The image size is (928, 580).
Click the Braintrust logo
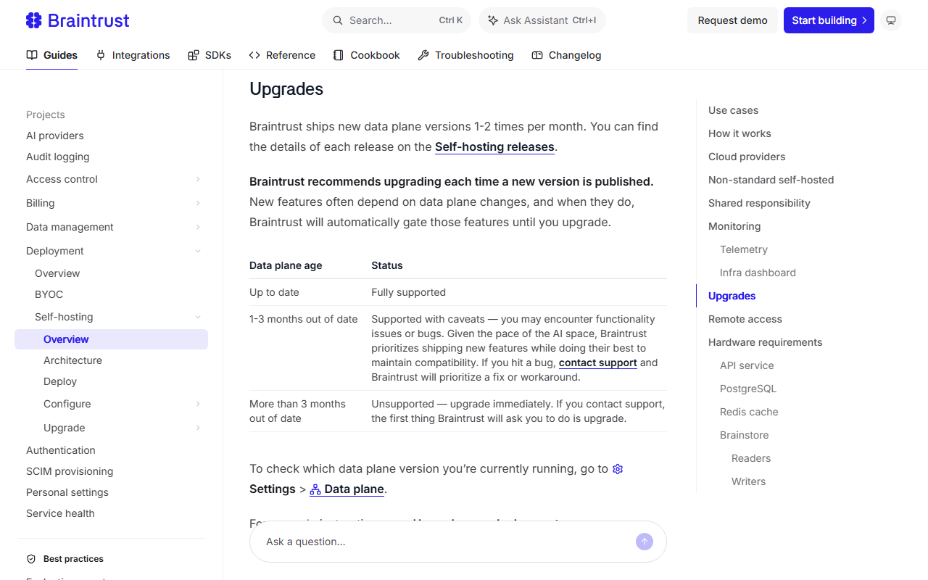pos(77,20)
